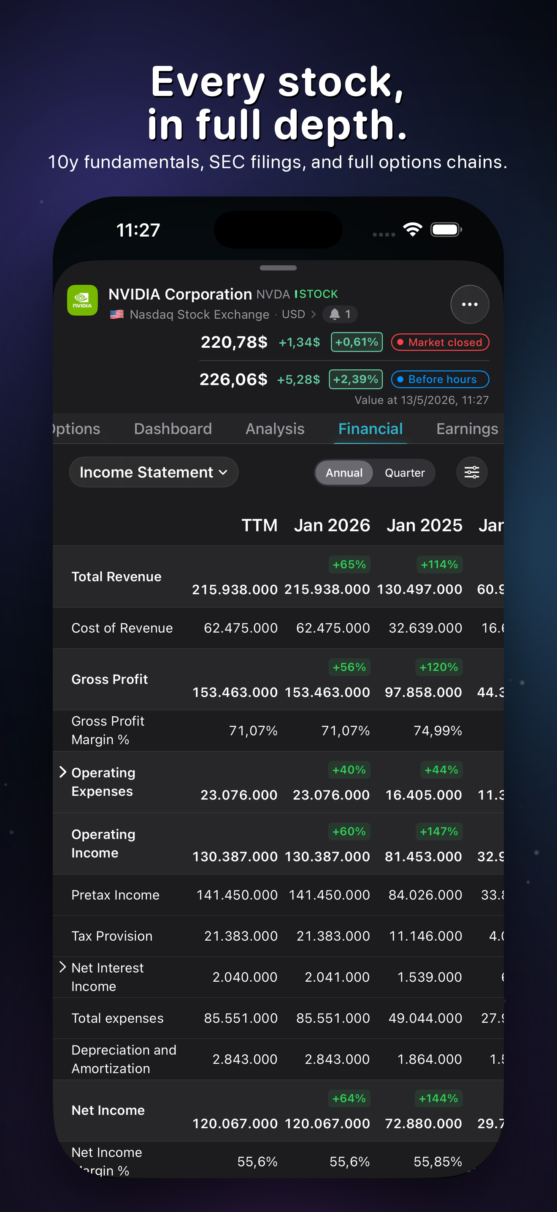Open the three-dots more options menu

[470, 304]
